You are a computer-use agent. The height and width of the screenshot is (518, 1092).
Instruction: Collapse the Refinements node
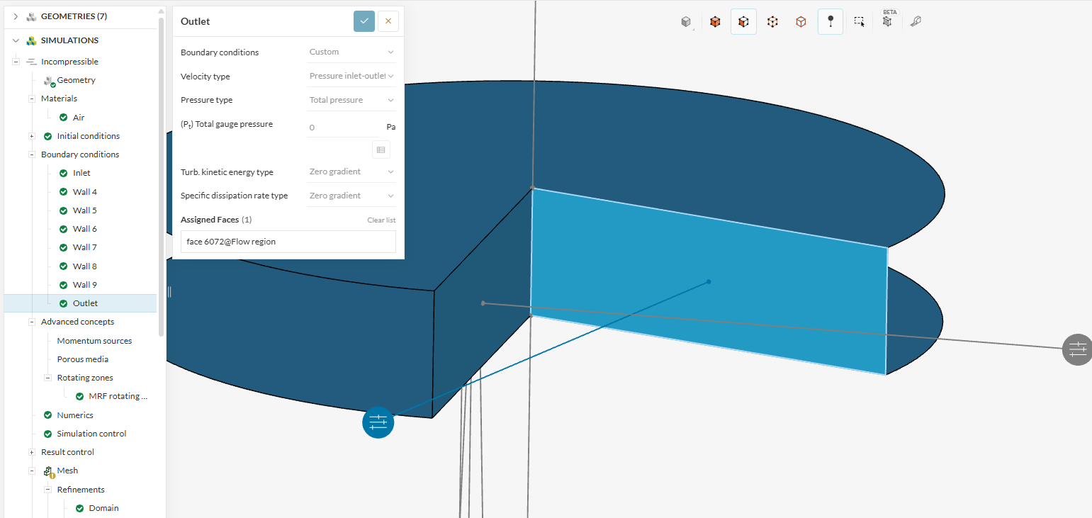[x=47, y=490]
